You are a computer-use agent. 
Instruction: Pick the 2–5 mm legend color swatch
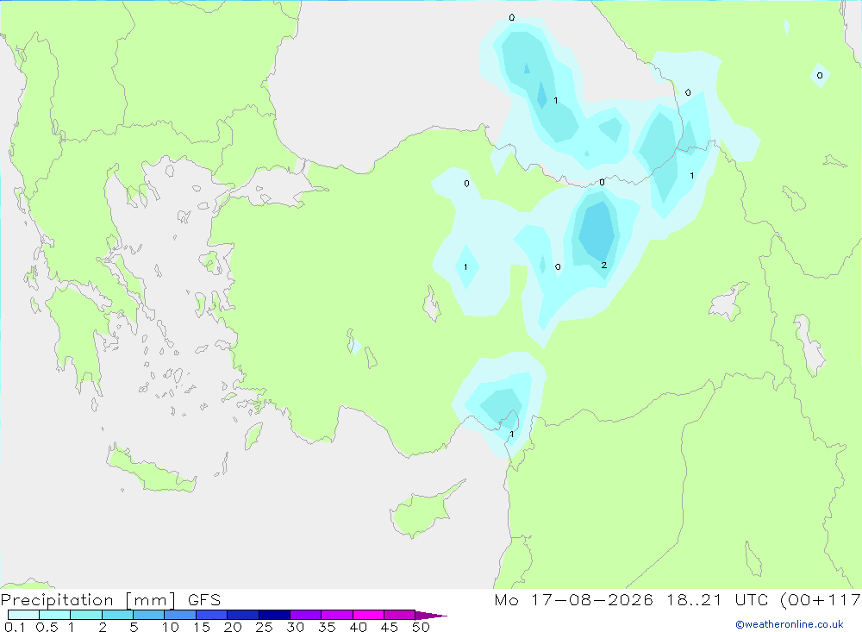pyautogui.click(x=117, y=615)
